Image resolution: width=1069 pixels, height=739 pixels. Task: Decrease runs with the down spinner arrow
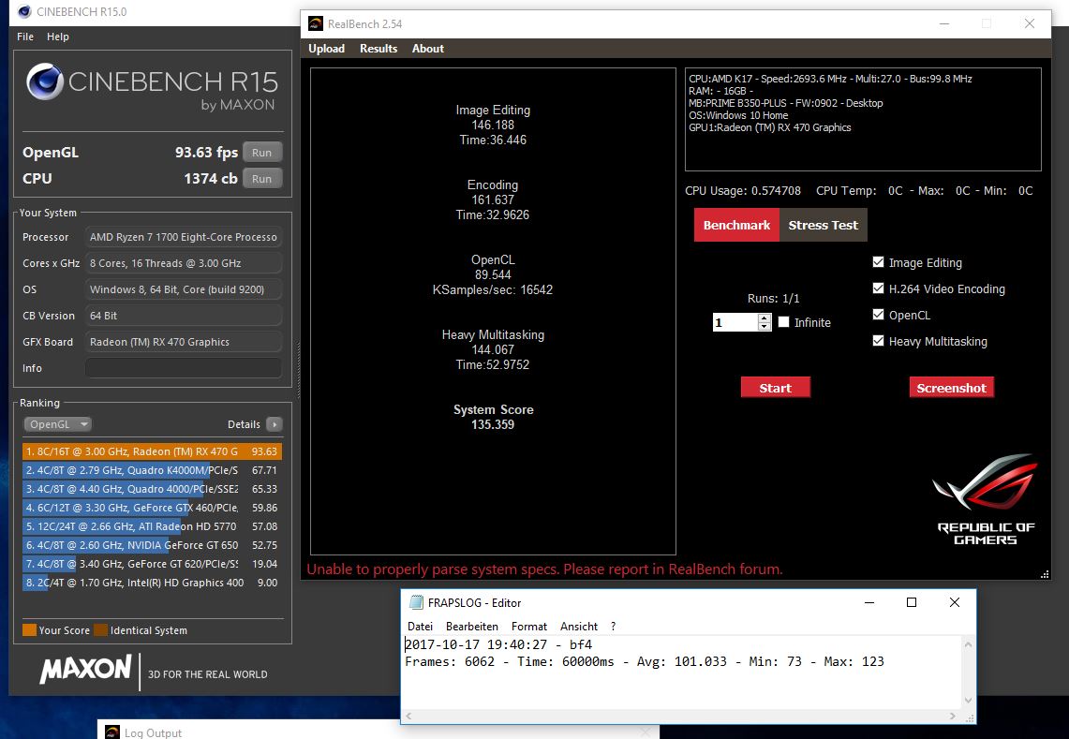765,327
